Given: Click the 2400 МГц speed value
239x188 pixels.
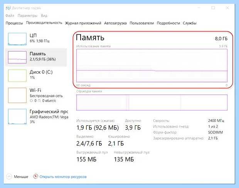Looking at the screenshot, I should pos(216,121).
